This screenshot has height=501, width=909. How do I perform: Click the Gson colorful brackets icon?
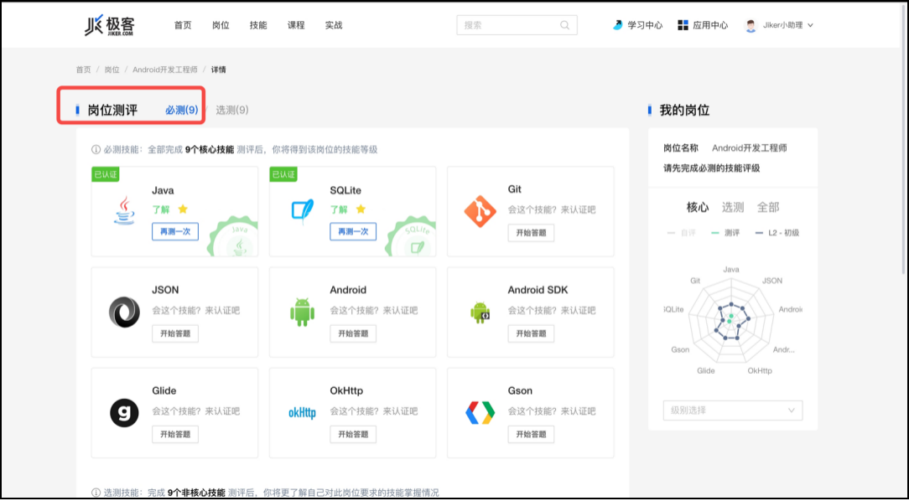coord(480,412)
